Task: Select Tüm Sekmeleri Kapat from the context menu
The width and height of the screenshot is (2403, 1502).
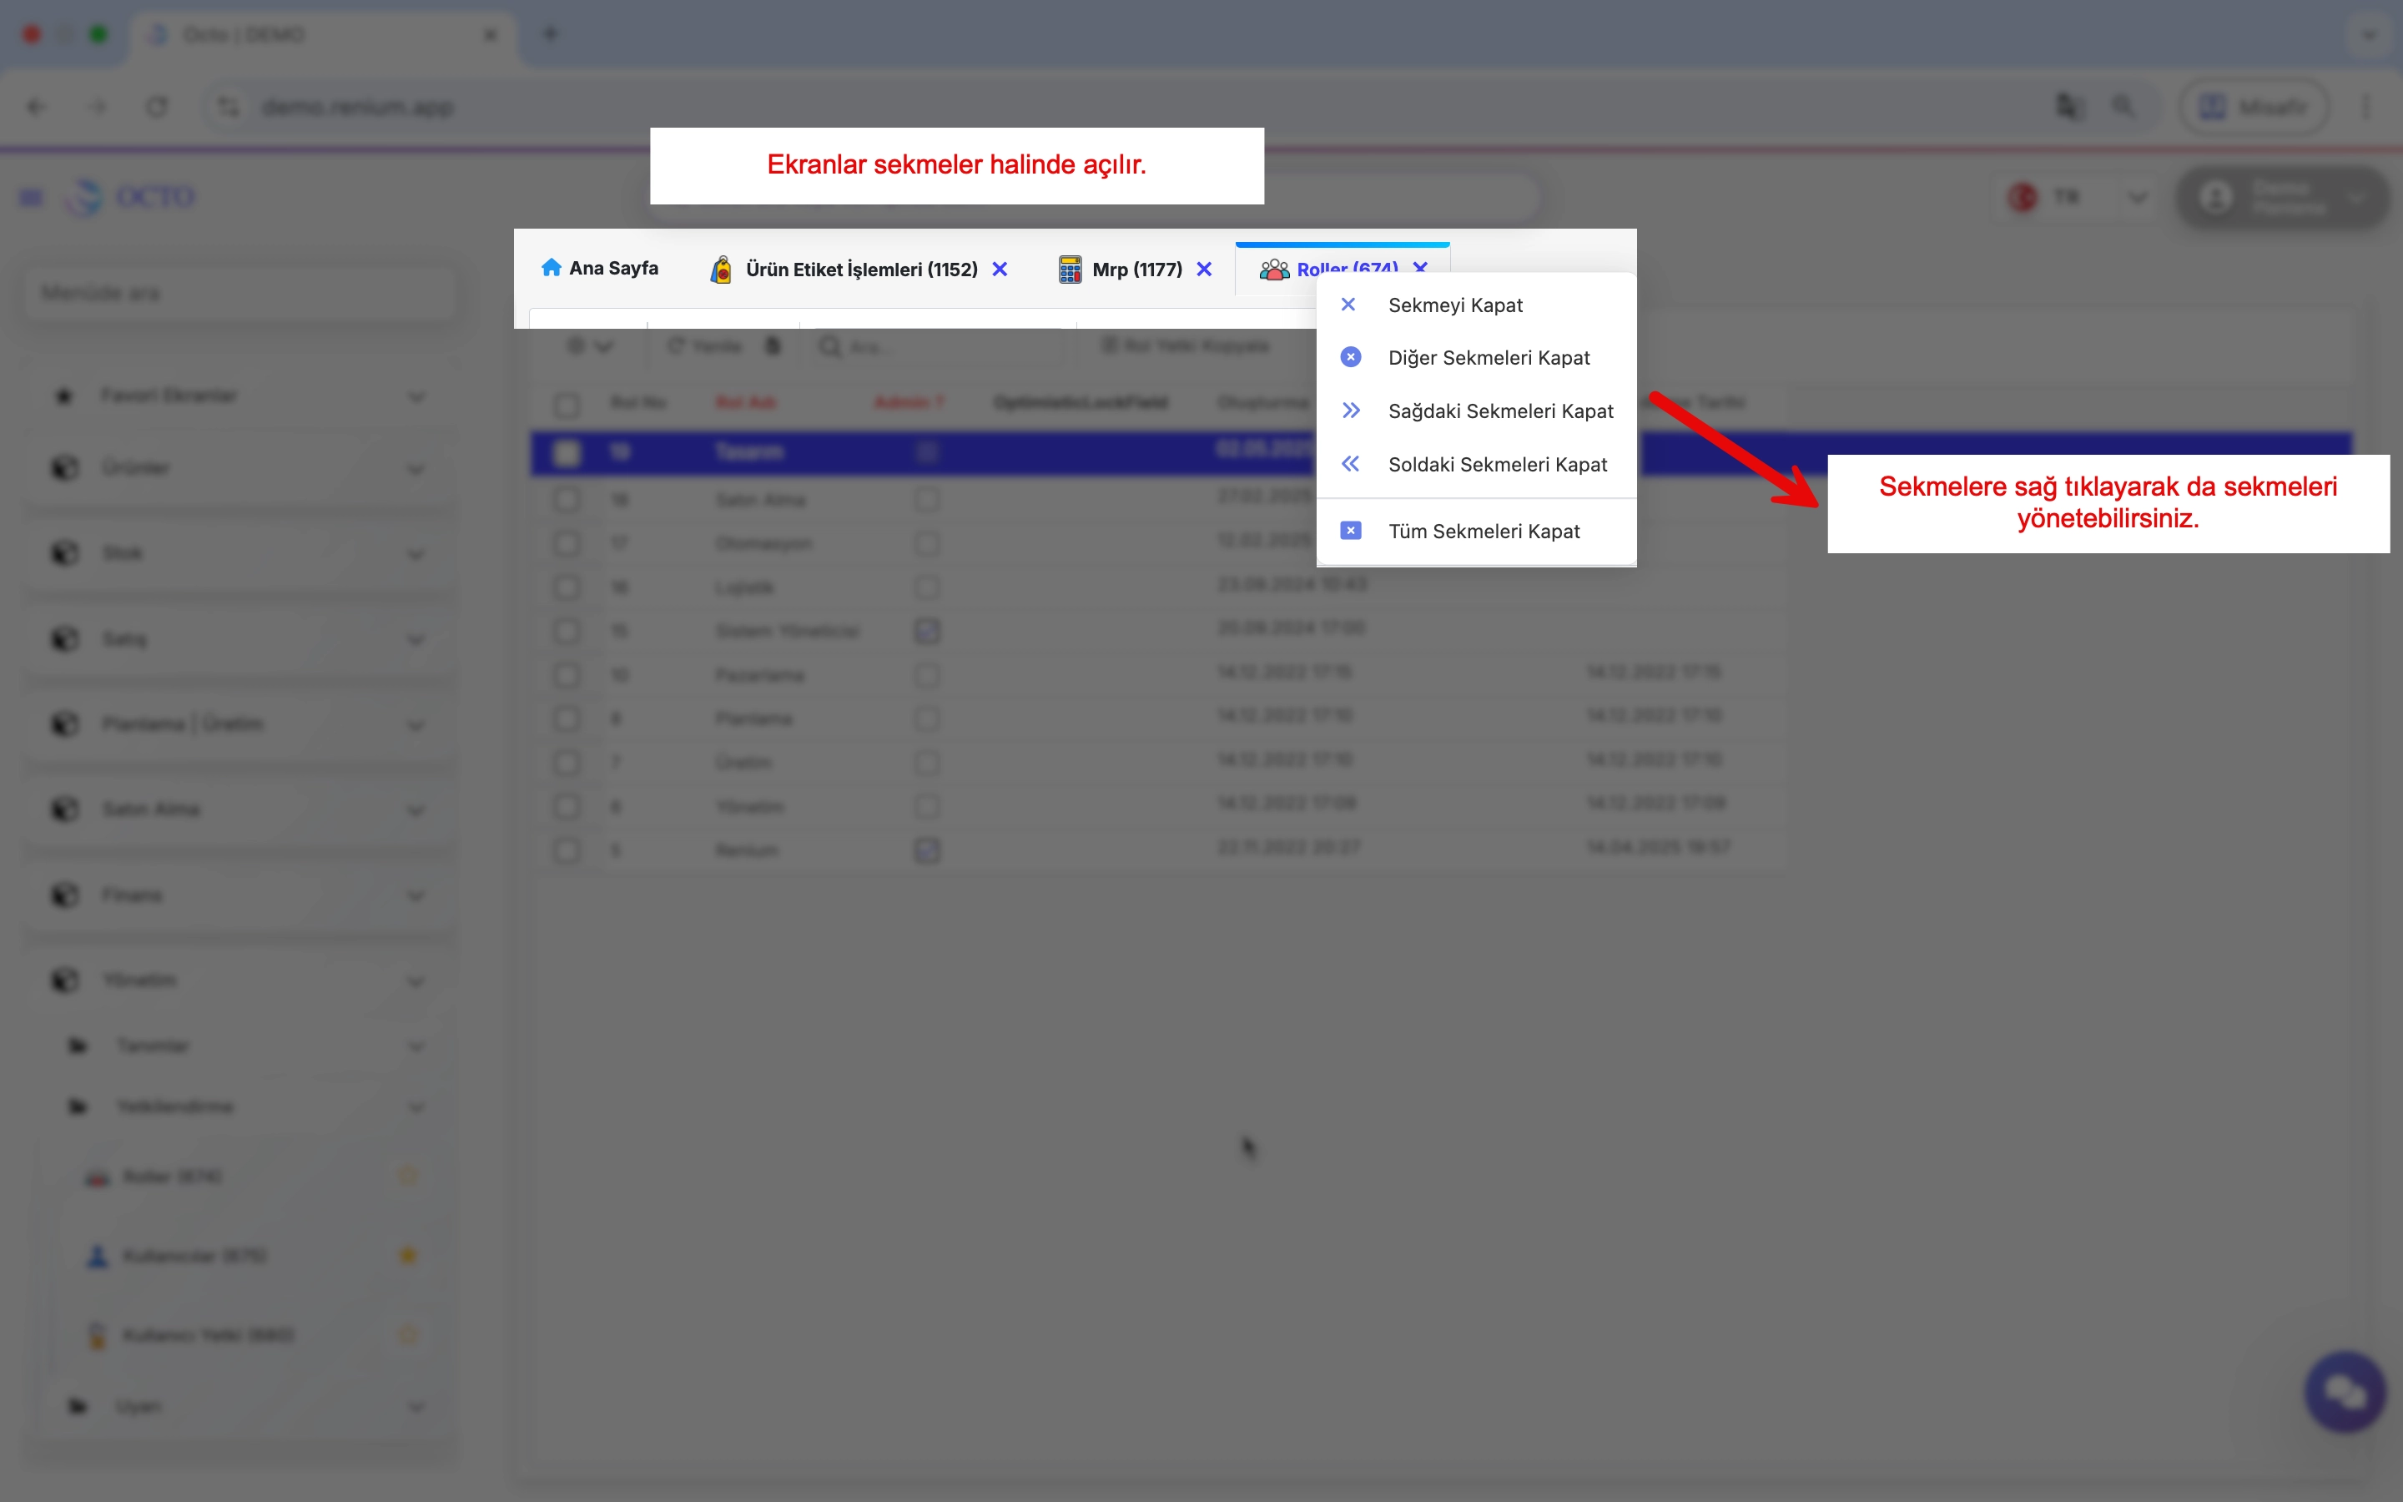Action: tap(1484, 531)
